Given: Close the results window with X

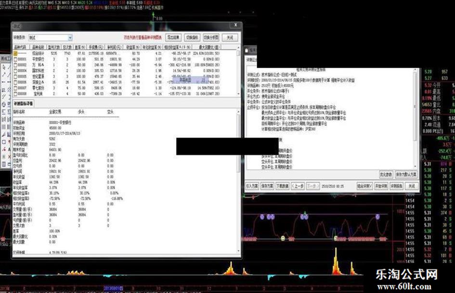Looking at the screenshot, I should [235, 25].
